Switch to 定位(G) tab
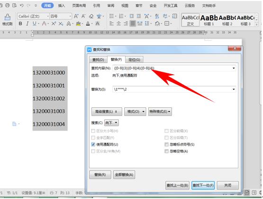Image resolution: width=263 pixels, height=199 pixels. 134,60
